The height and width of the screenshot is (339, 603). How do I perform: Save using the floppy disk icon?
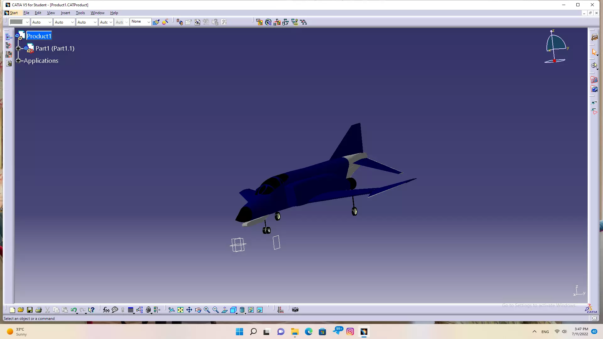click(30, 310)
